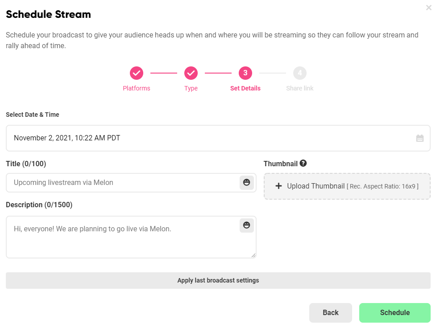
Task: Click the plus icon for Upload Thumbnail
Action: [278, 186]
